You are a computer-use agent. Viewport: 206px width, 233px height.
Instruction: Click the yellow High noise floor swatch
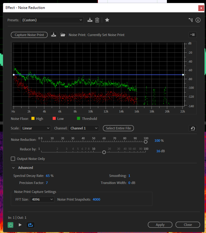pos(33,118)
